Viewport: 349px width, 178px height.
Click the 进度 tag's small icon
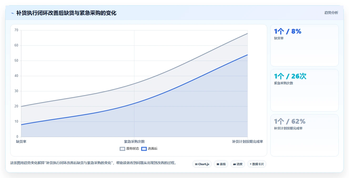(234, 164)
